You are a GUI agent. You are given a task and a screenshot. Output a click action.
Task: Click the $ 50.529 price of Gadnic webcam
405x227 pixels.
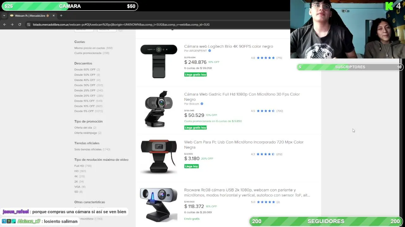pos(194,115)
